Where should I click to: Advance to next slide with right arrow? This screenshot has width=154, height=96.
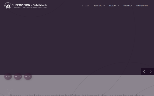tap(151, 72)
